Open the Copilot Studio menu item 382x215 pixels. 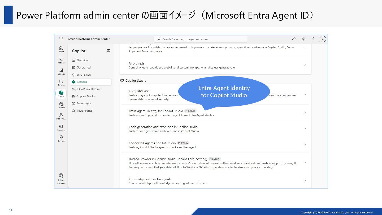click(91, 96)
